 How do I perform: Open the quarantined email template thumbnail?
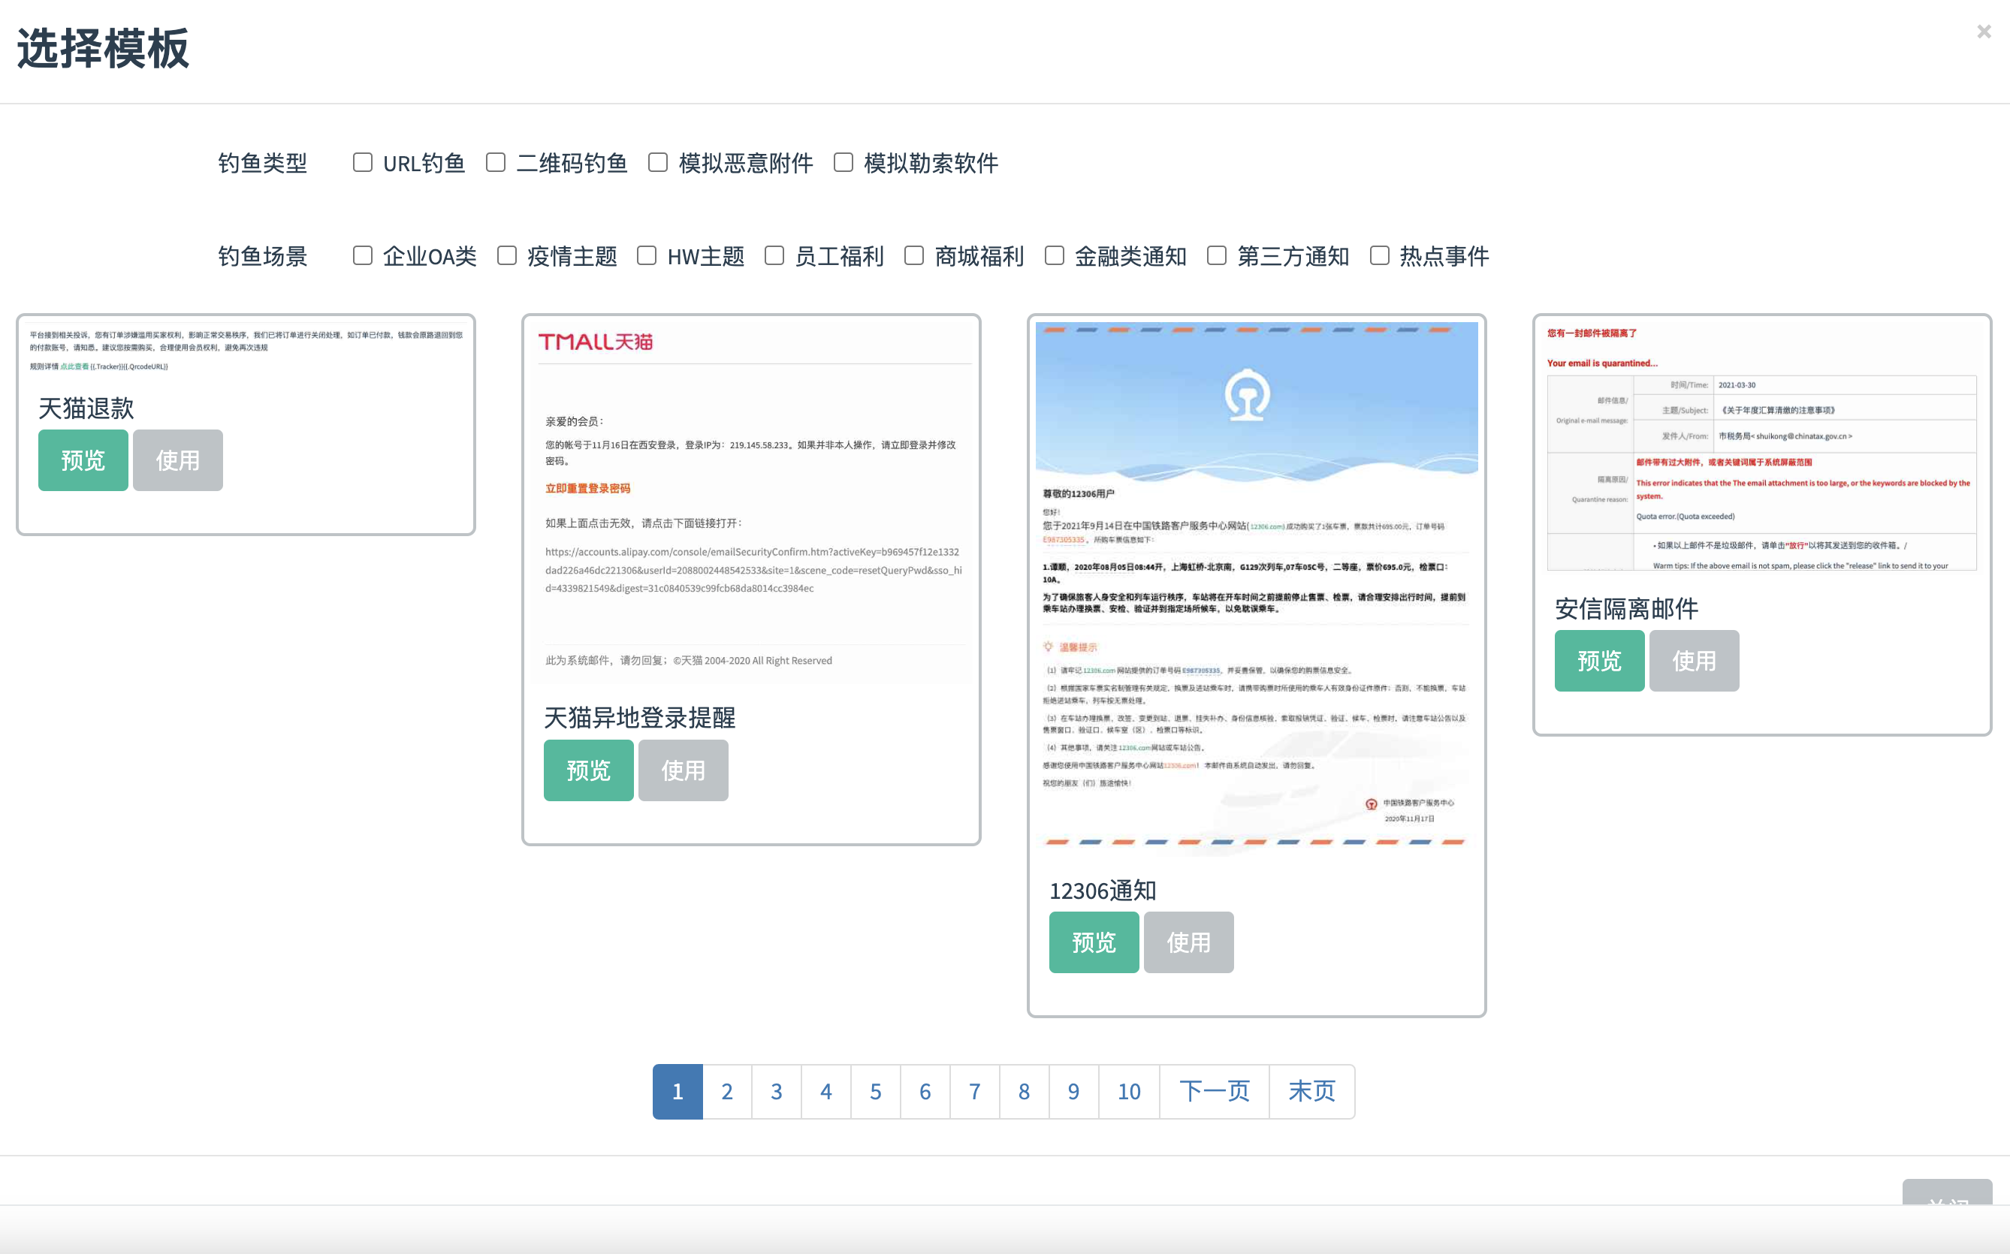(1761, 448)
